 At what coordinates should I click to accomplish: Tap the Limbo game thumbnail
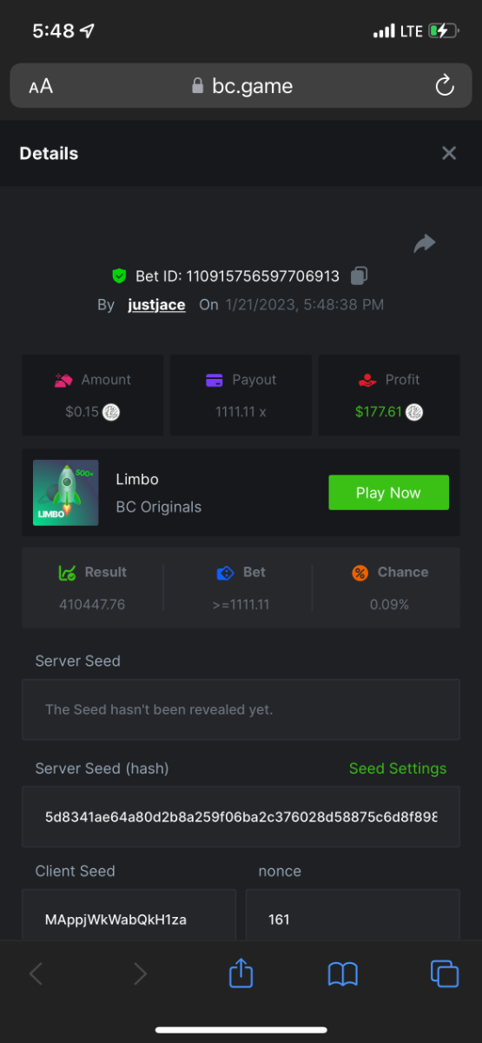65,493
